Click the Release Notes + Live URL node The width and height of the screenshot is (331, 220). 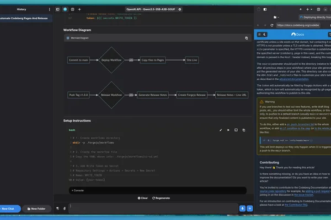pos(232,95)
